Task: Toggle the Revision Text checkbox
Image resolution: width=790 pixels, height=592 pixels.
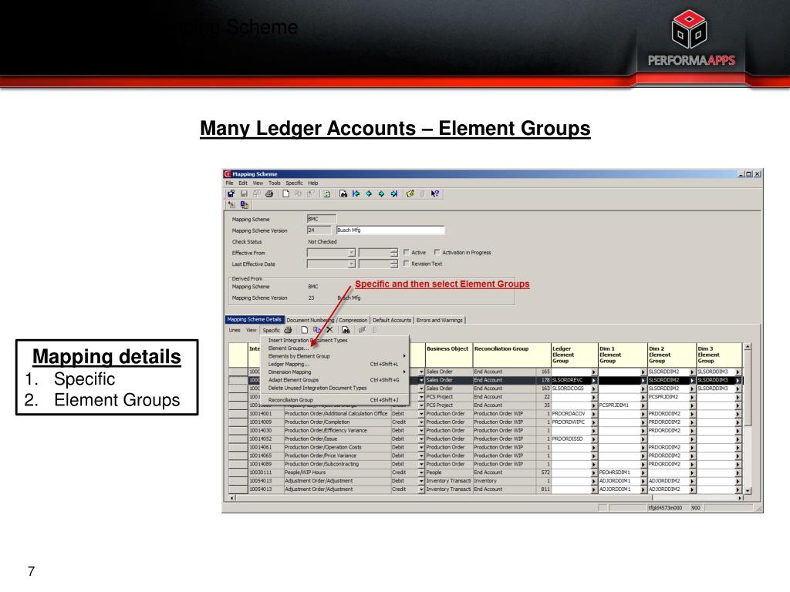Action: 406,264
